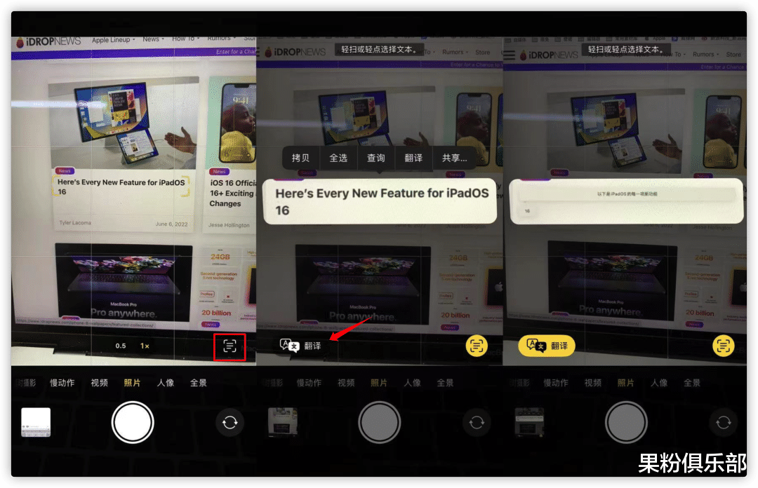
Task: Flip camera using rotate icon in middle screen
Action: (x=477, y=423)
